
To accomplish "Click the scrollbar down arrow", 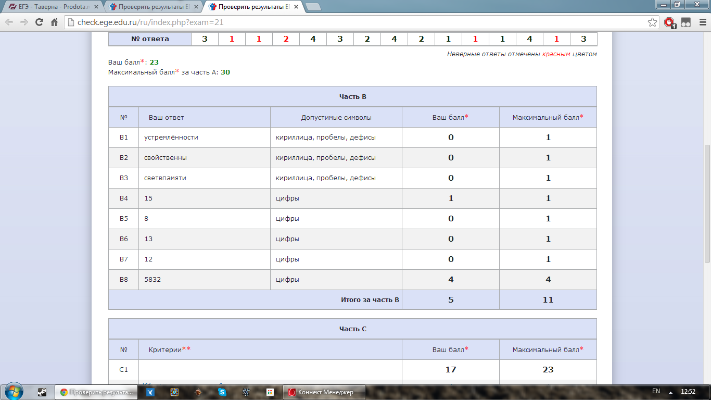I will click(x=706, y=380).
